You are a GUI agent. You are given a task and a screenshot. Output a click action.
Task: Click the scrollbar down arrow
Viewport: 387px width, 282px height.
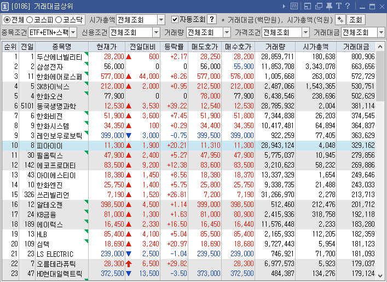pyautogui.click(x=380, y=275)
